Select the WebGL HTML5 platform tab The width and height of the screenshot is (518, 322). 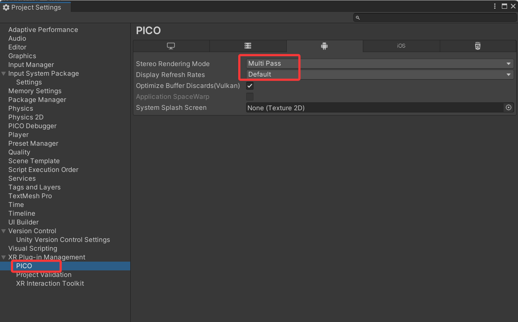point(478,46)
